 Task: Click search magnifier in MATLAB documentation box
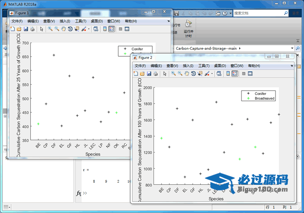coord(286,13)
